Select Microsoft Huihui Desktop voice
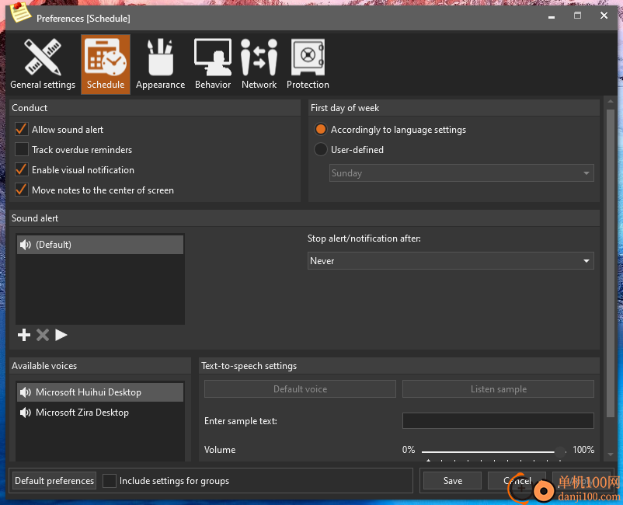This screenshot has height=505, width=623. tap(100, 392)
